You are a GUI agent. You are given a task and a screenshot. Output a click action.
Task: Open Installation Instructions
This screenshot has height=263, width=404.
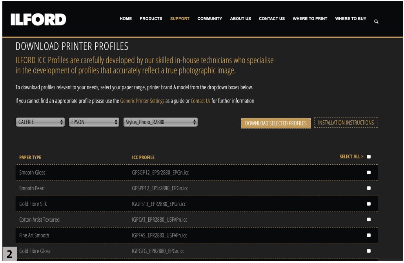coord(346,123)
